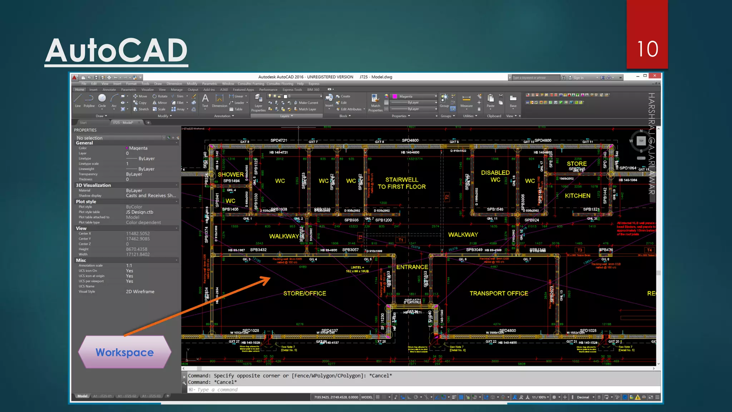
Task: Open the Text annotation tool
Action: (205, 101)
